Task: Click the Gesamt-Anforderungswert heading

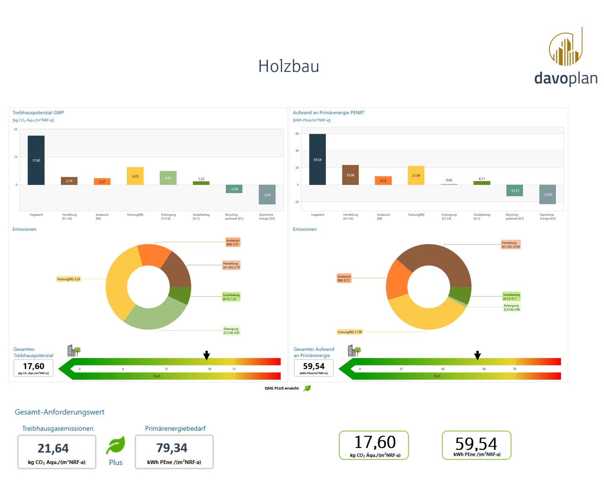Action: point(60,412)
